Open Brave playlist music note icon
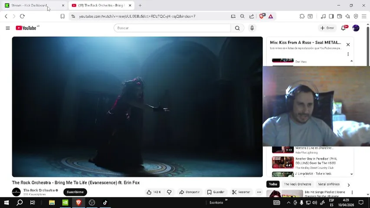 tap(323, 16)
